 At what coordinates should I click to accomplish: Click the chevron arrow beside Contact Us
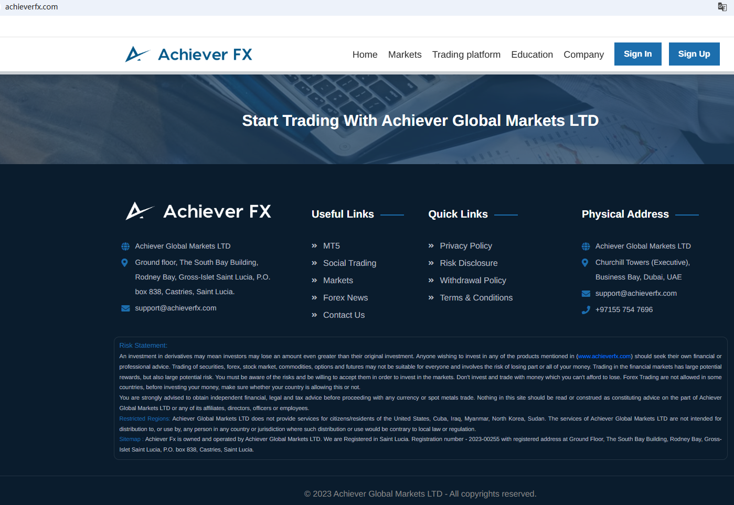pyautogui.click(x=314, y=315)
